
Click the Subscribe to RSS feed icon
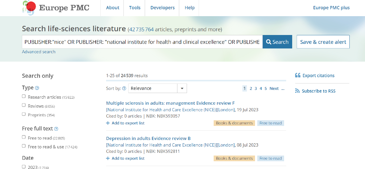[297, 91]
